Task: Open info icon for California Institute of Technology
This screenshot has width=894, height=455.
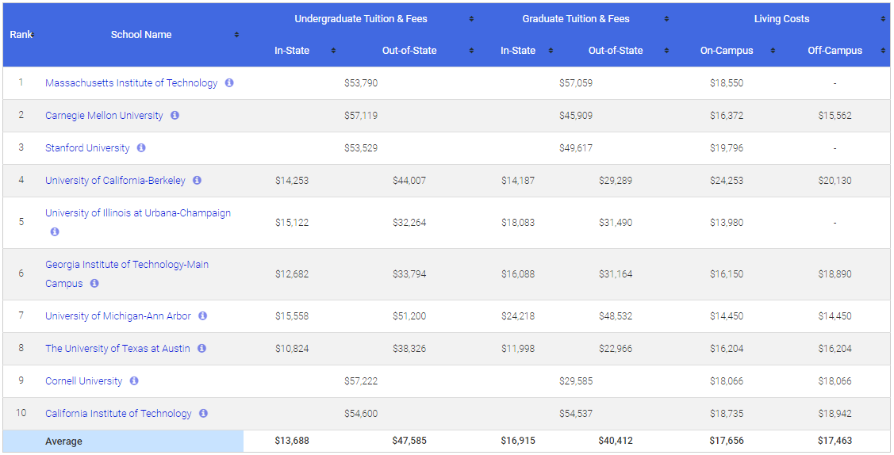Action: (x=204, y=413)
